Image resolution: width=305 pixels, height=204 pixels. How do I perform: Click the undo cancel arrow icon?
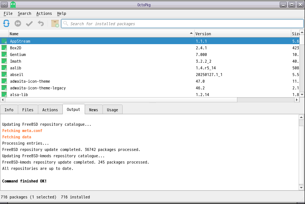coord(40,23)
